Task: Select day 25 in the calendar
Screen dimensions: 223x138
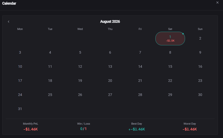Action: point(50,95)
